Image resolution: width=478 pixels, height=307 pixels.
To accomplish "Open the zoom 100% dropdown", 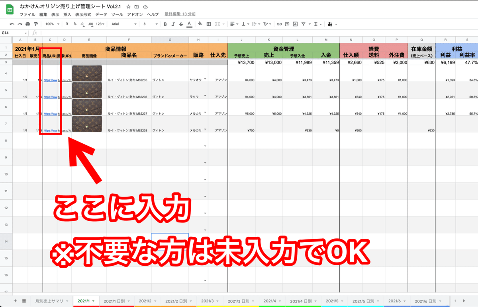I will 51,24.
